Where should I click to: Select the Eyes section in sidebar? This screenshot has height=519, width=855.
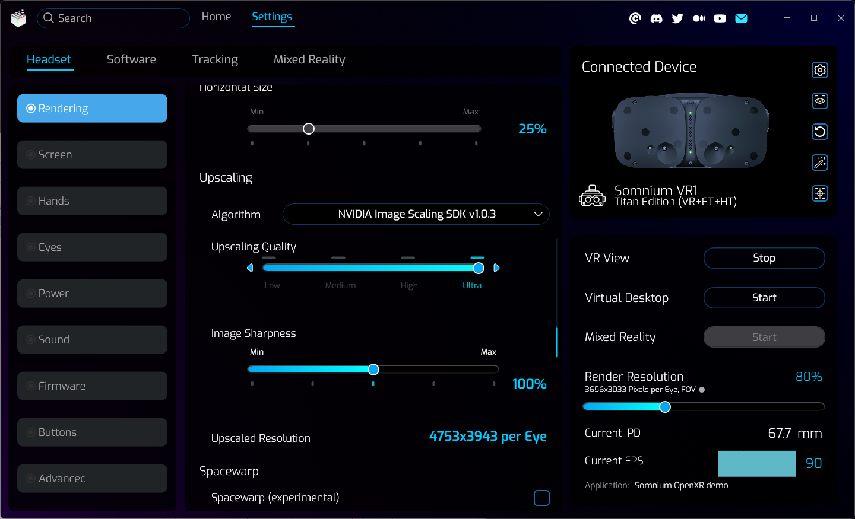pos(92,247)
